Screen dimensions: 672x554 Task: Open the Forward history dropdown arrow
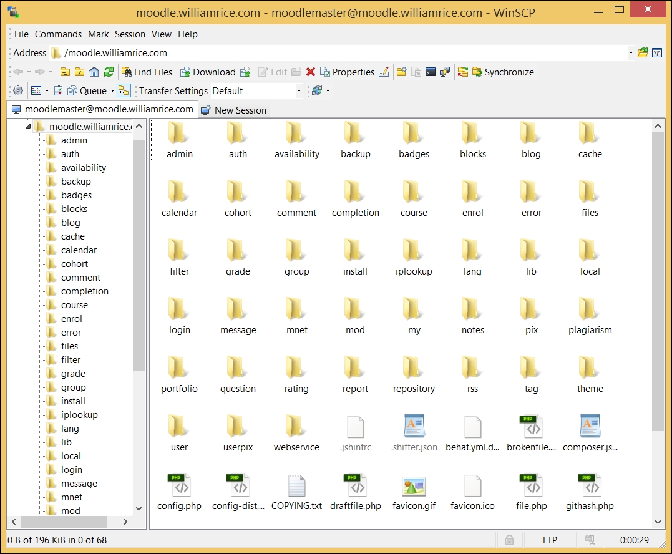tap(51, 72)
